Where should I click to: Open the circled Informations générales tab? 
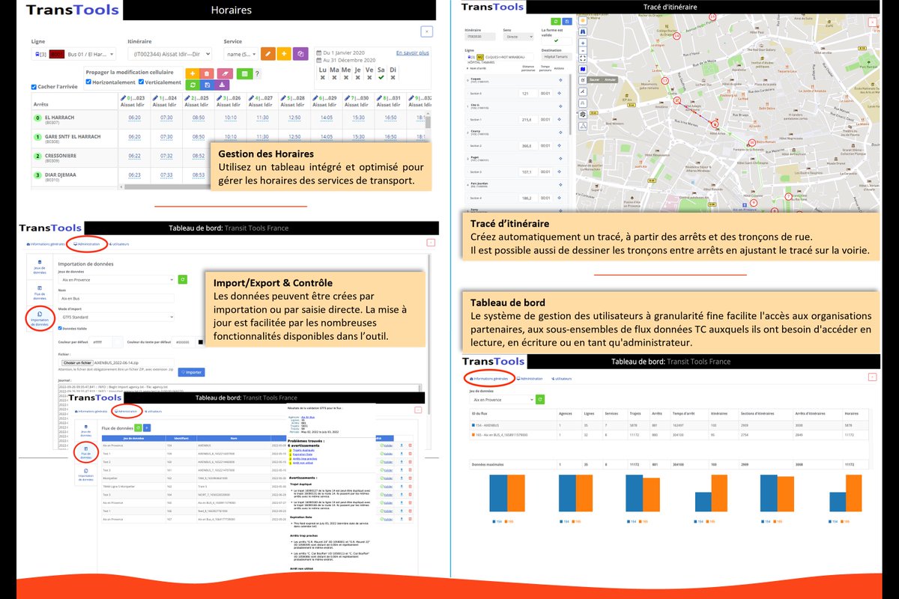tap(488, 379)
